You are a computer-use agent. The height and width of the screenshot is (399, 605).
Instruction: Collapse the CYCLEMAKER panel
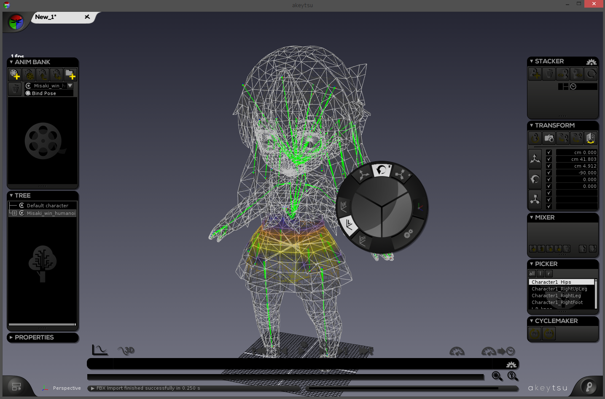532,321
